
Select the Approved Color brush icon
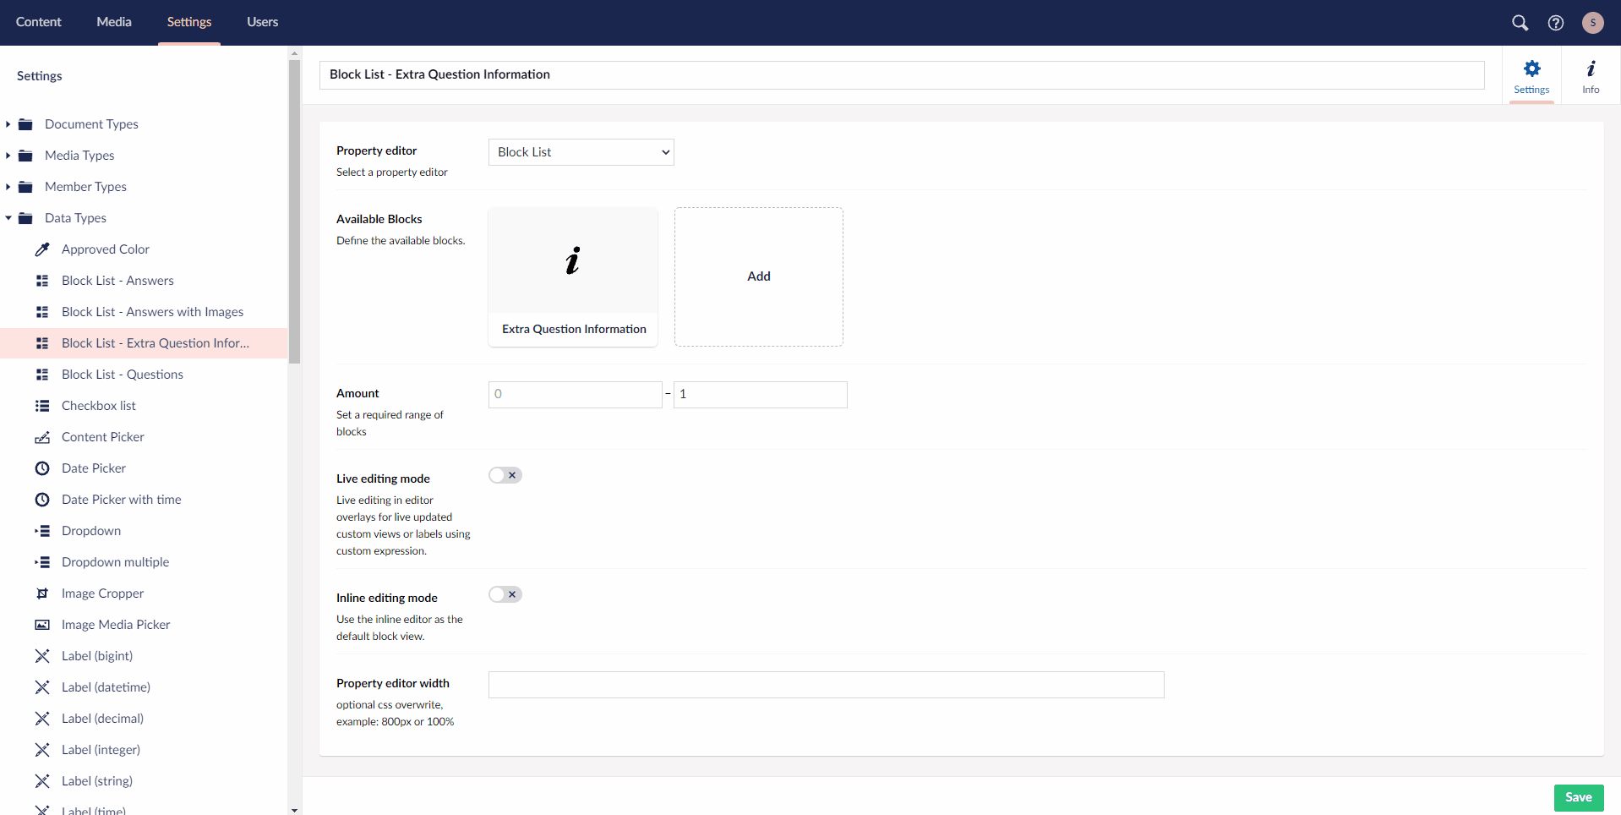(42, 249)
